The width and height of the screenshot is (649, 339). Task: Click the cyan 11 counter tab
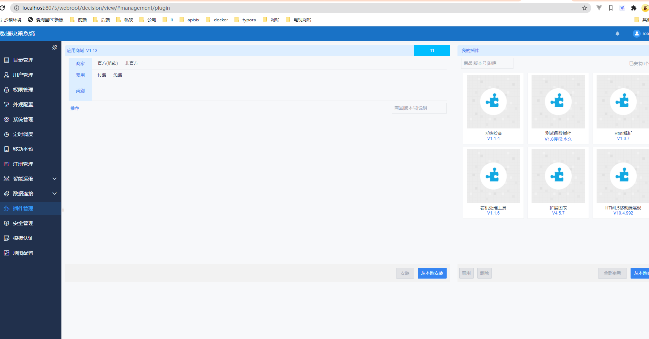click(432, 51)
